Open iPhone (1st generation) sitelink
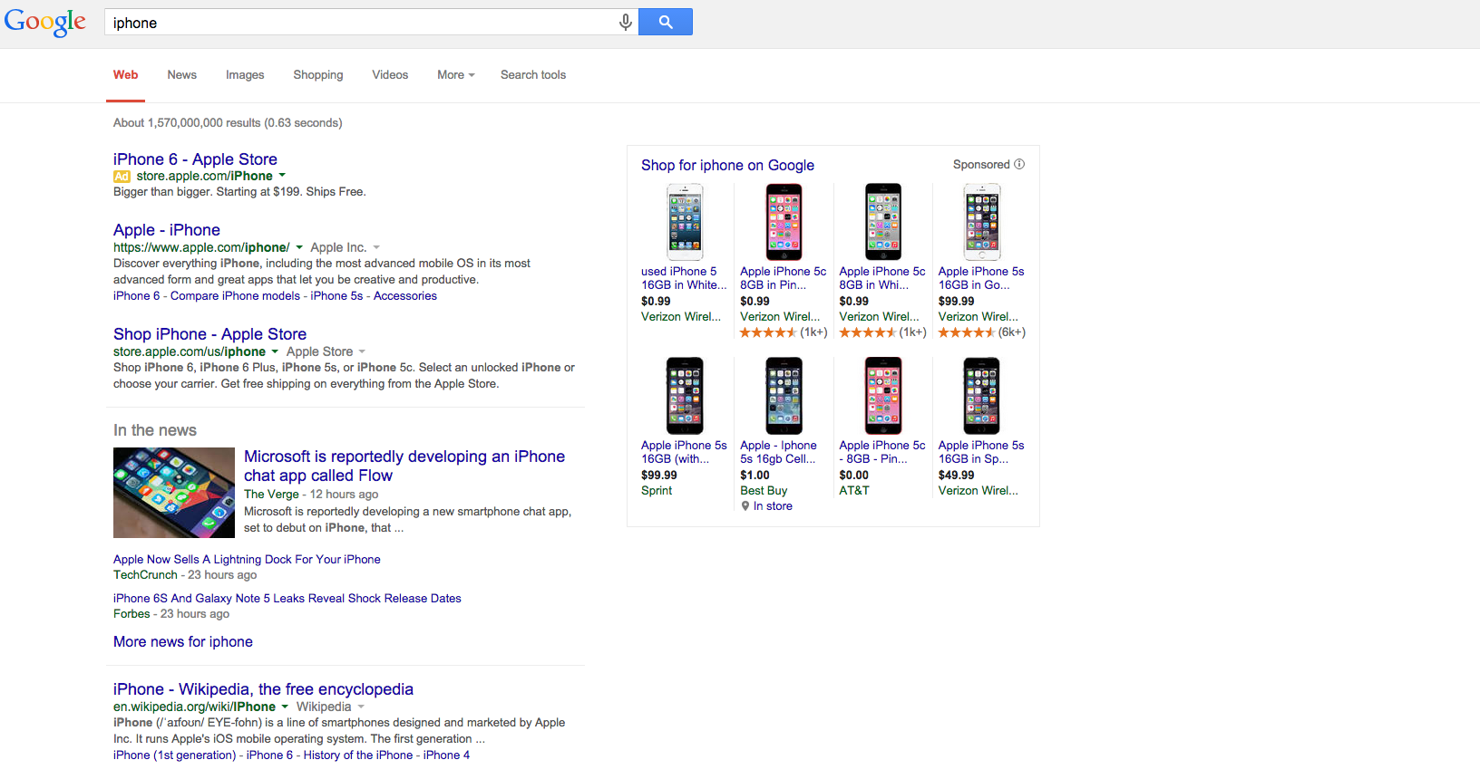This screenshot has width=1480, height=779. [174, 755]
